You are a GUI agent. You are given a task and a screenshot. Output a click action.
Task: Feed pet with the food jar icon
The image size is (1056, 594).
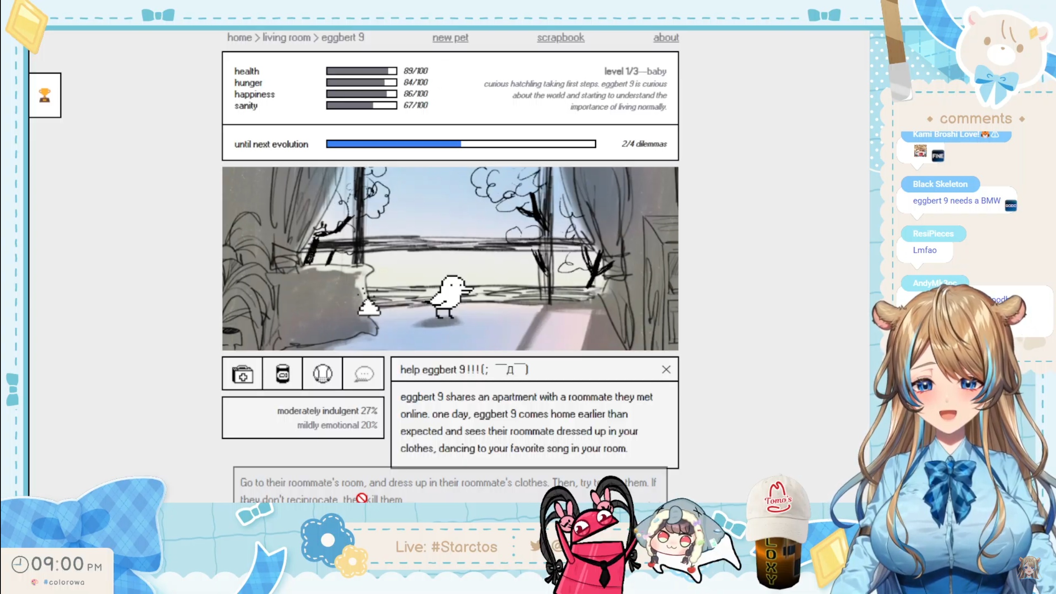(283, 374)
